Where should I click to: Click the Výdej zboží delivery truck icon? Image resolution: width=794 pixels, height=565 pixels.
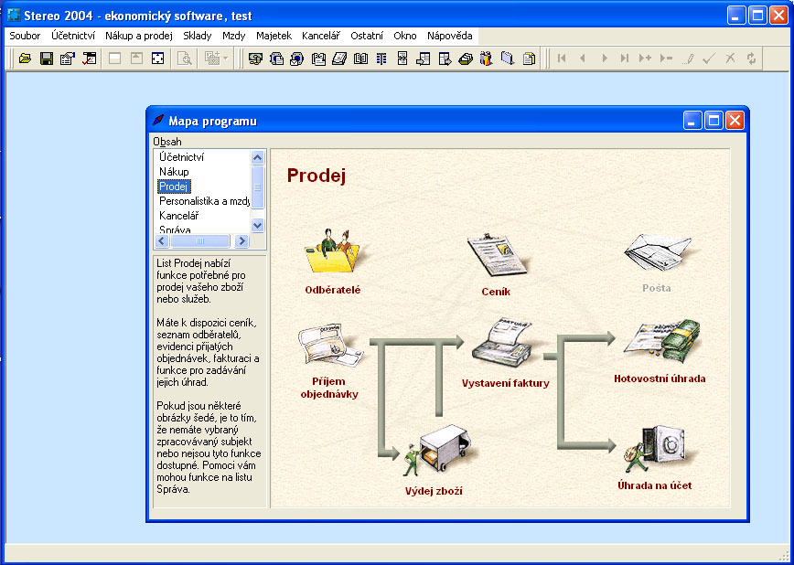(x=437, y=451)
